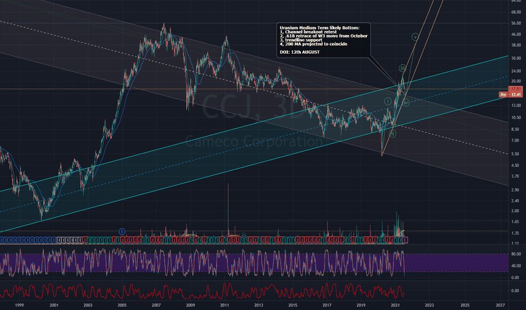
Task: Click '.618 retrace of W3 move' annotation line
Action: click(x=309, y=36)
